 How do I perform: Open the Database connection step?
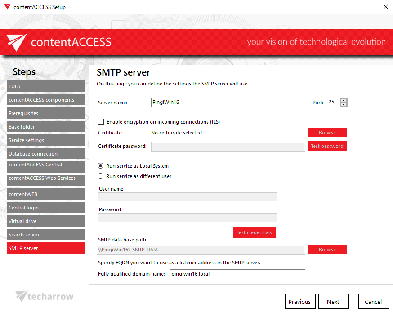tap(45, 154)
